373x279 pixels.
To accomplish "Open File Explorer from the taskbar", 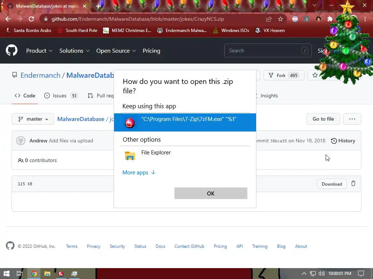I will point(47,274).
